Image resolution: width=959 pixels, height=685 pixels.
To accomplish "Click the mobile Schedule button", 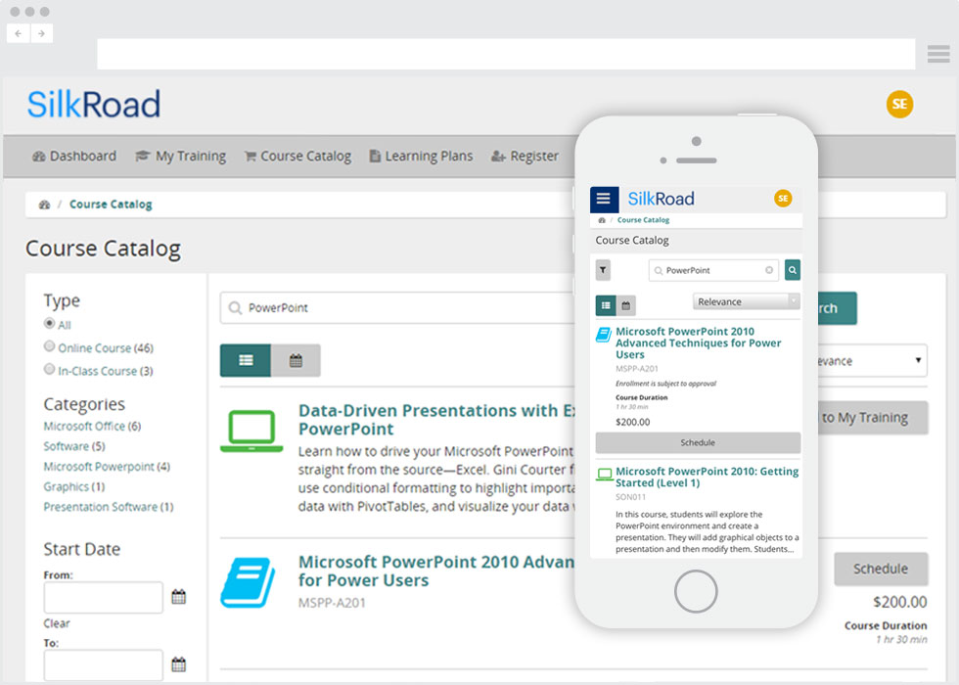I will tap(698, 442).
